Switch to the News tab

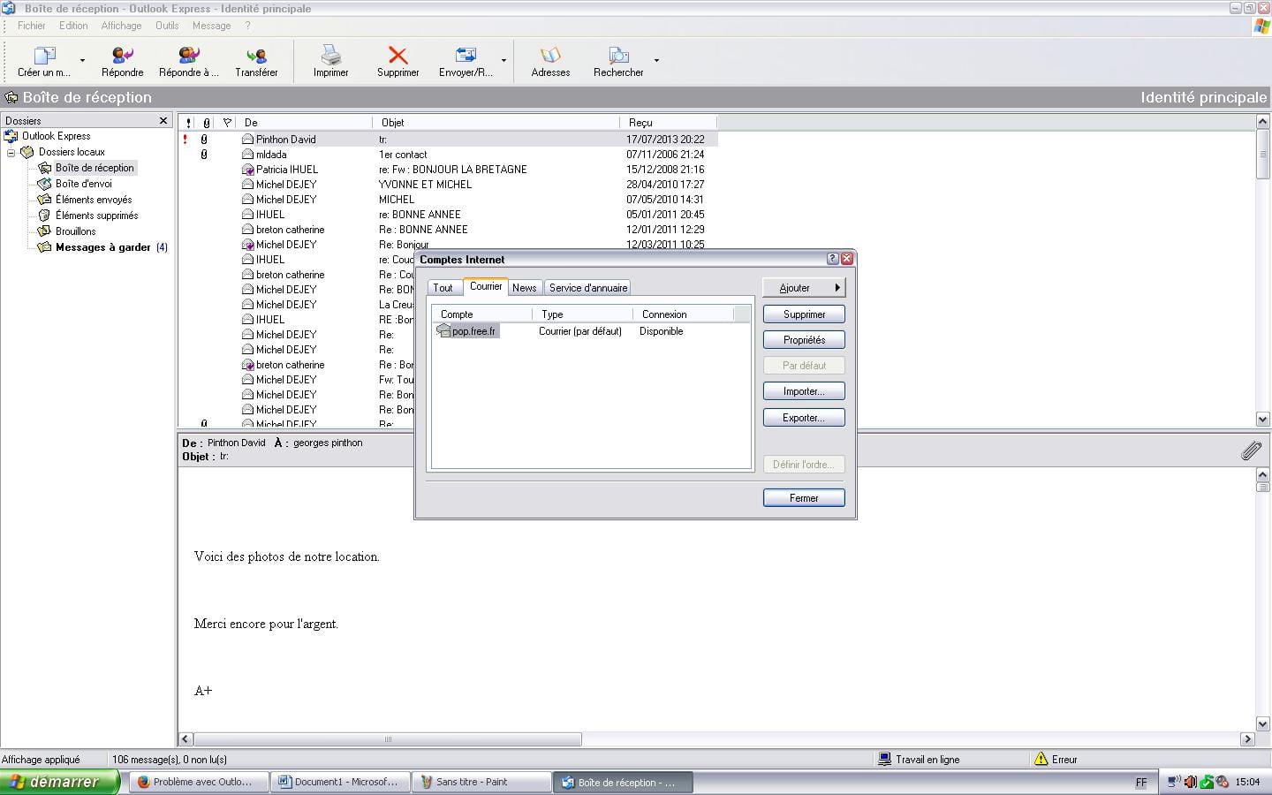point(524,288)
